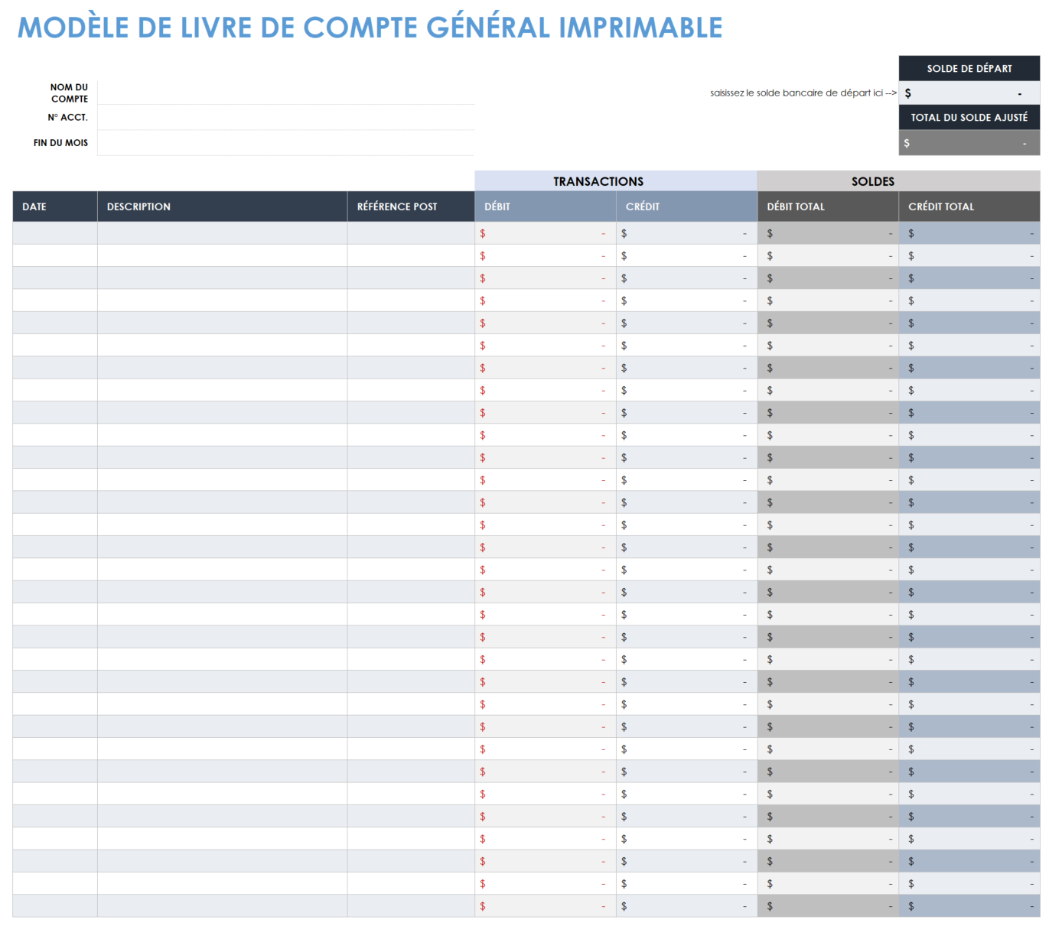Click the SOLDES group header
Viewport: 1049px width, 926px height.
[898, 181]
